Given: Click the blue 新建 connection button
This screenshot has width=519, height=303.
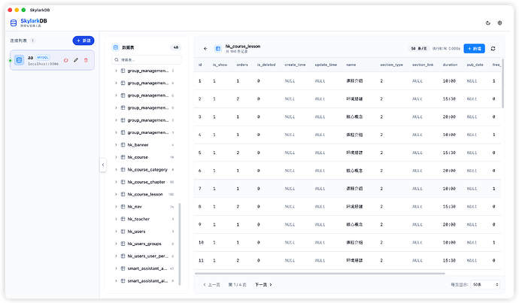Looking at the screenshot, I should [x=83, y=40].
